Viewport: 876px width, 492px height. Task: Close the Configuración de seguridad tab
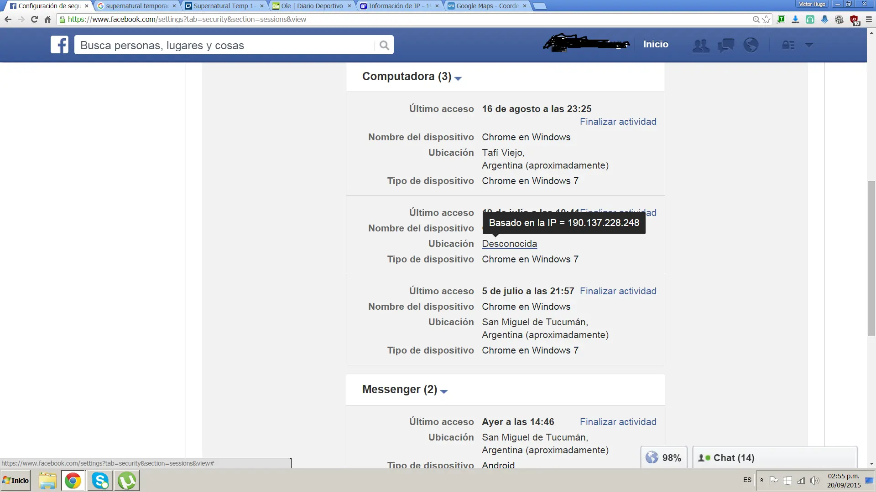[x=87, y=6]
